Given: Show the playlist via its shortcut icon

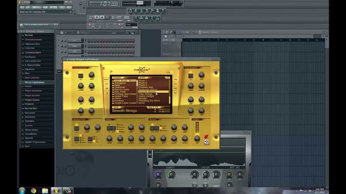Looking at the screenshot, I should coord(136,18).
